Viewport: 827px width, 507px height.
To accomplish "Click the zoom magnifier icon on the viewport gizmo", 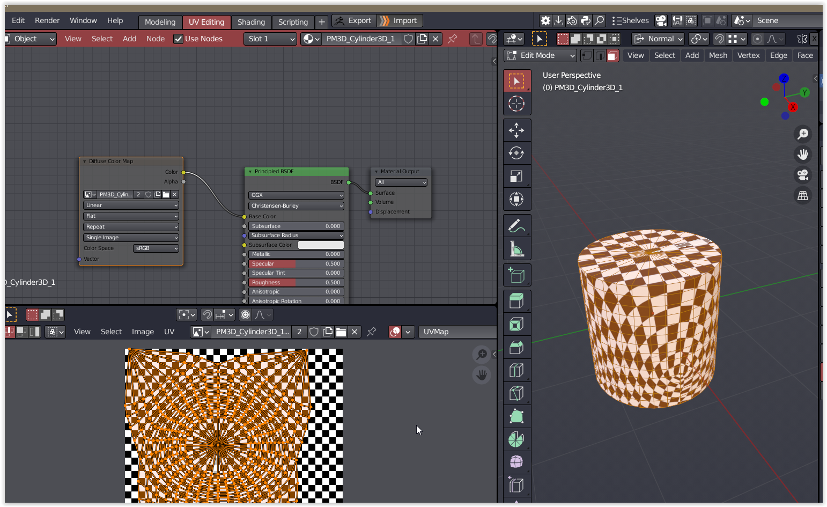I will 803,134.
